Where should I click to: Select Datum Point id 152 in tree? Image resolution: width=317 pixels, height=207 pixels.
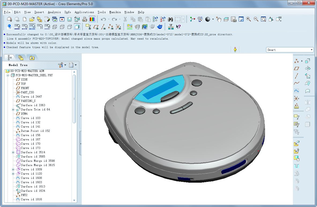[x=35, y=131]
